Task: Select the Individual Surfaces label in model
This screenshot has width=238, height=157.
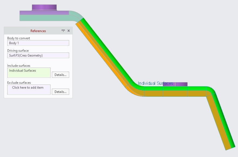Action: pyautogui.click(x=155, y=83)
